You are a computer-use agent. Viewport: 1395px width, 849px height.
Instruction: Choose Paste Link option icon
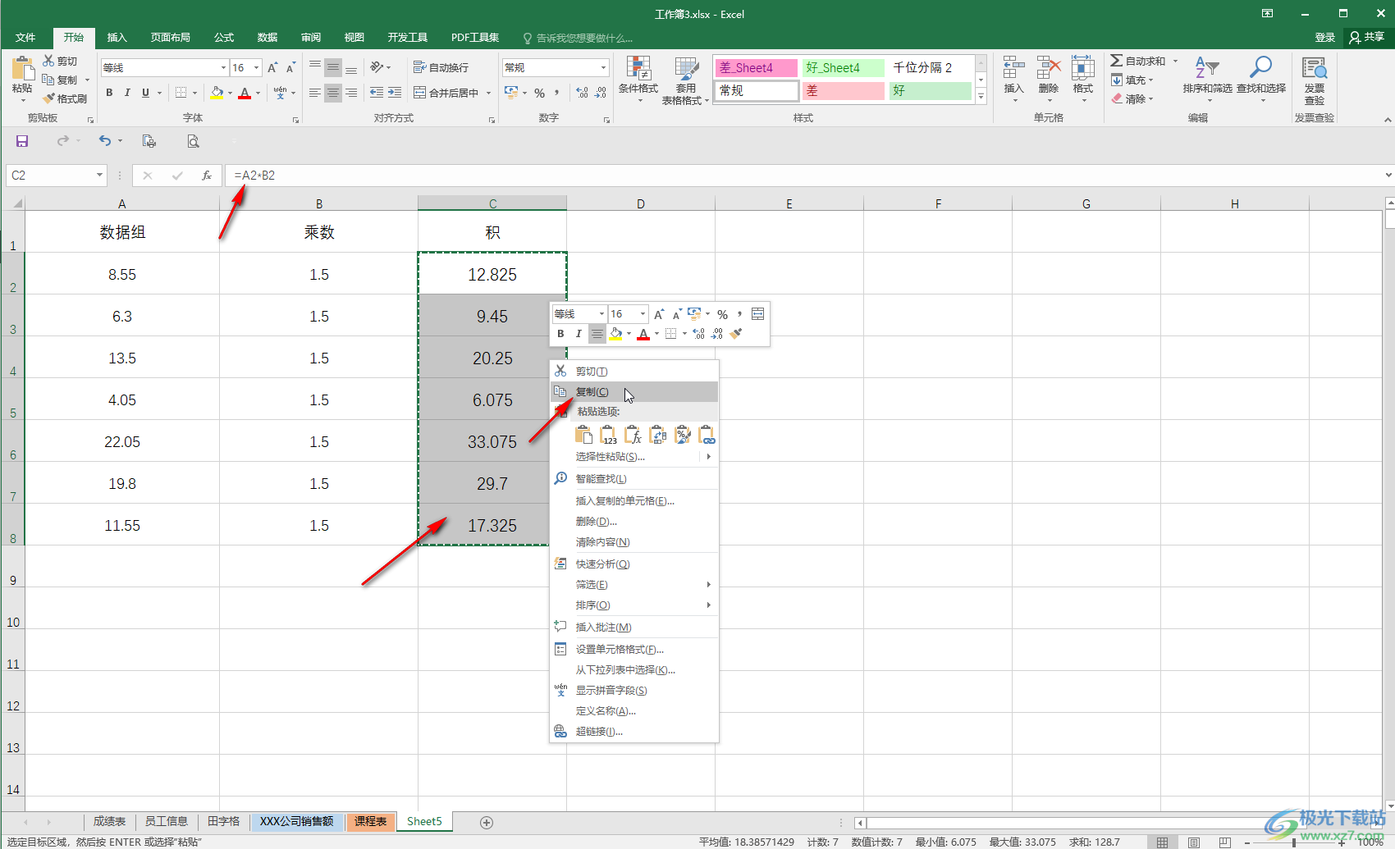point(707,435)
